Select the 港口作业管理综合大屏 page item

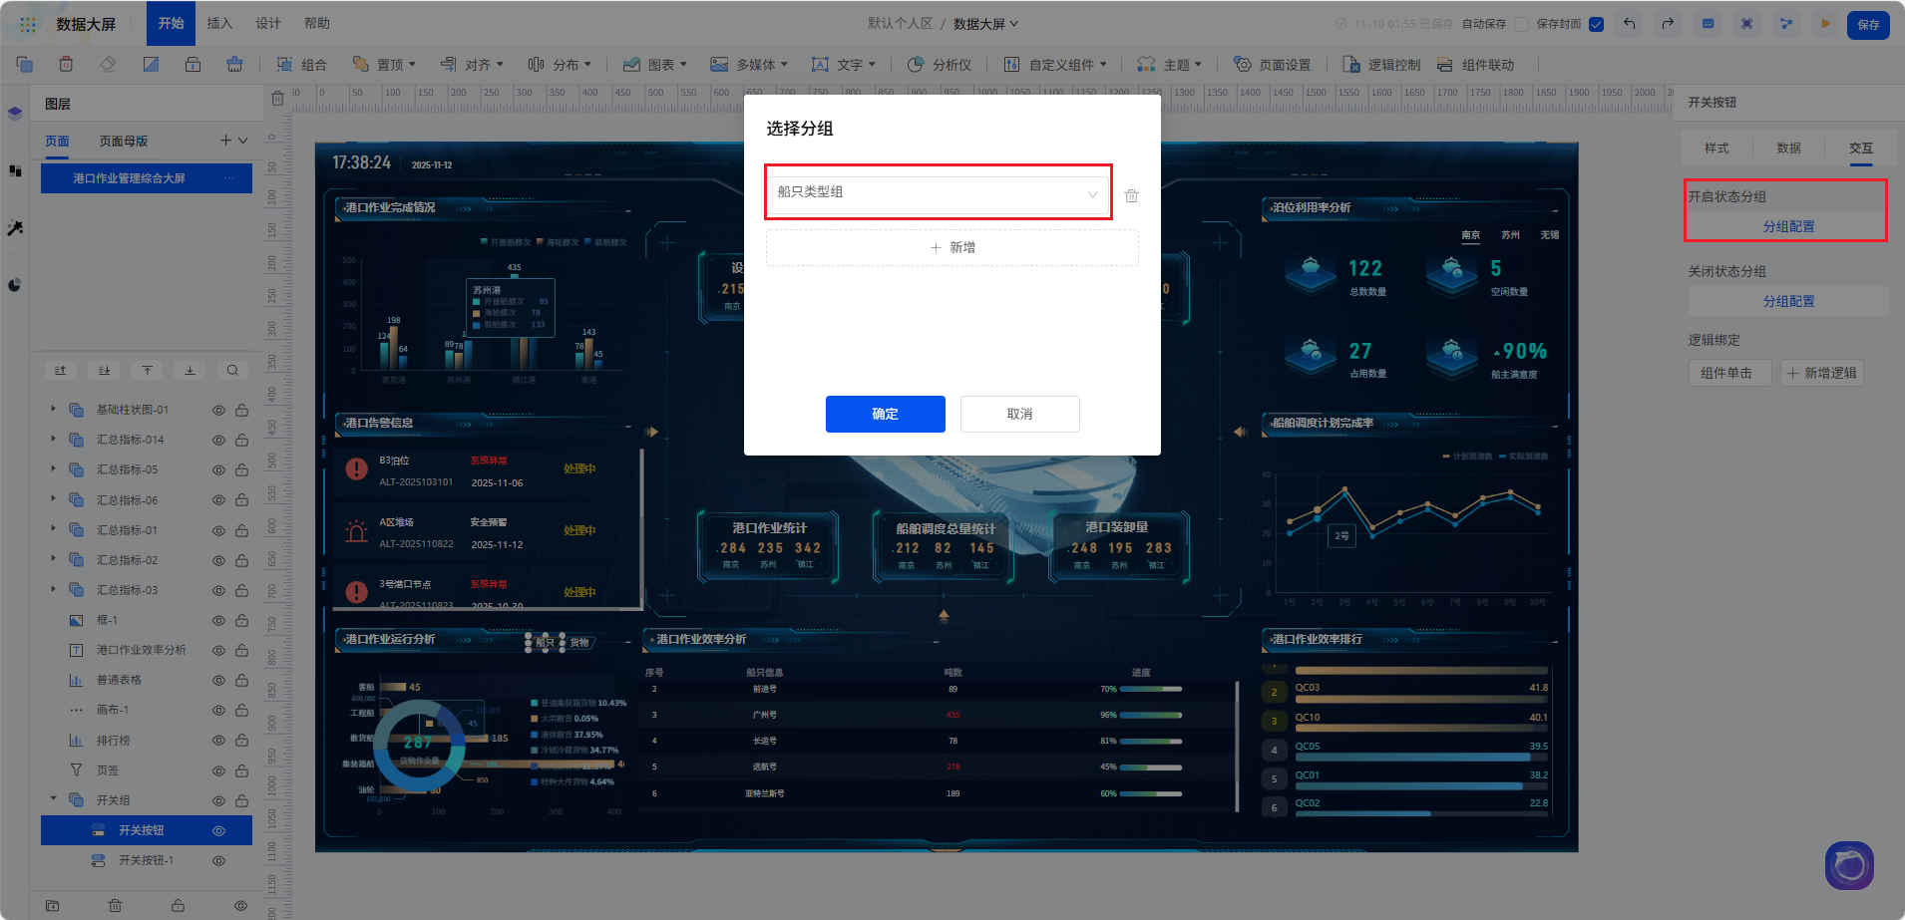pos(147,178)
